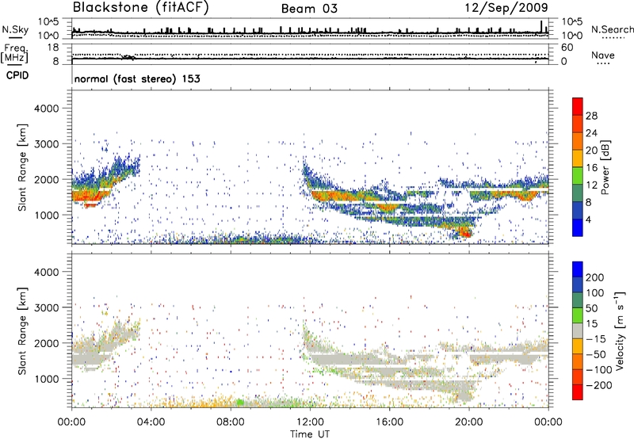Click the "Nave" legend label
Image resolution: width=634 pixels, height=439 pixels.
point(603,55)
